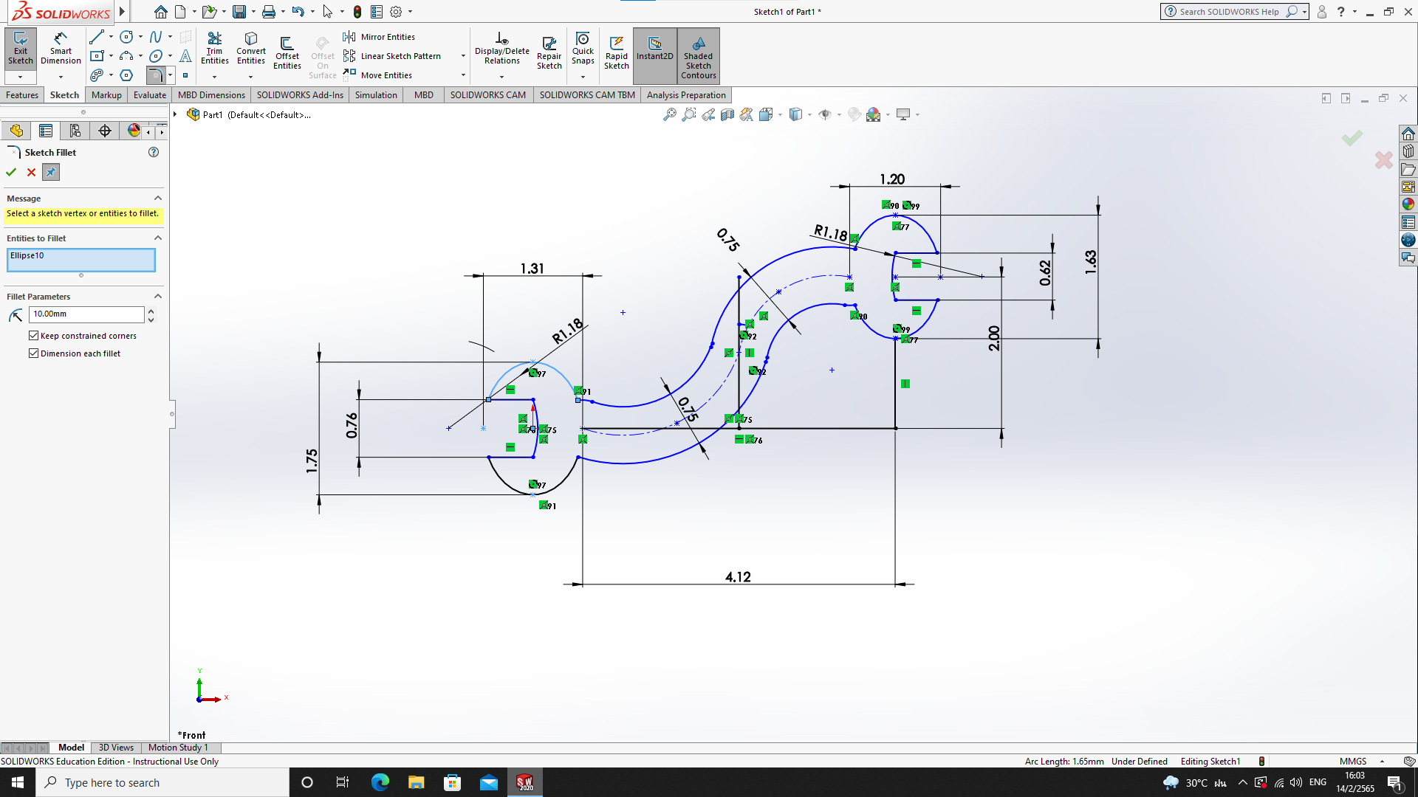
Task: Click the Repair Sketch icon
Action: coord(549,52)
